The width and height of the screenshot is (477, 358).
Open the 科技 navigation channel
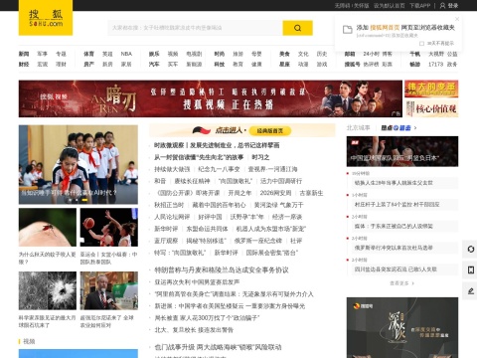[x=220, y=64]
